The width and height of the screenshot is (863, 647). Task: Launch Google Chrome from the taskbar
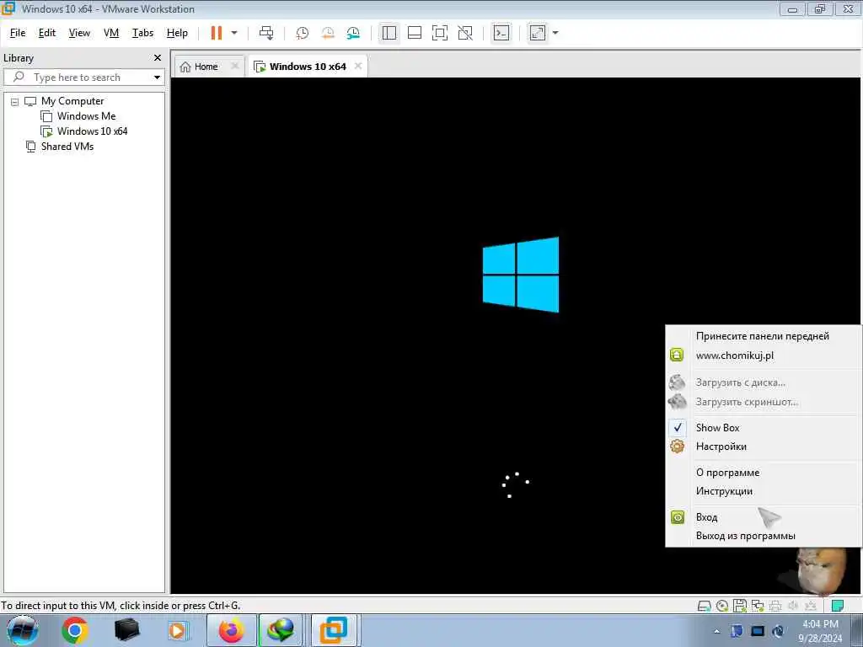(75, 630)
